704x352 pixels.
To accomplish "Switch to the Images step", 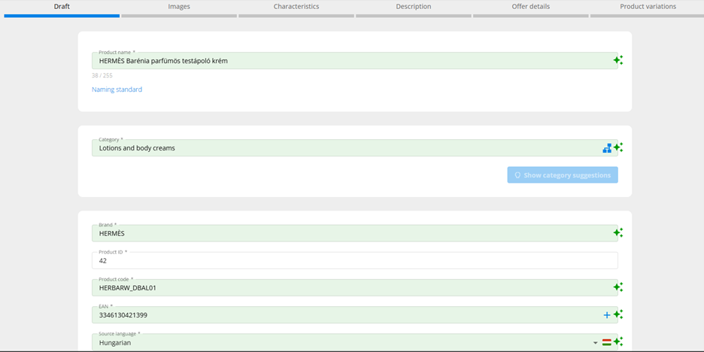I will (x=179, y=9).
